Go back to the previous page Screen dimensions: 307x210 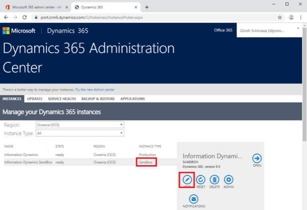coord(6,18)
